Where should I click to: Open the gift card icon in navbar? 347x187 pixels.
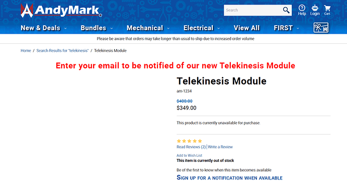coord(321,28)
